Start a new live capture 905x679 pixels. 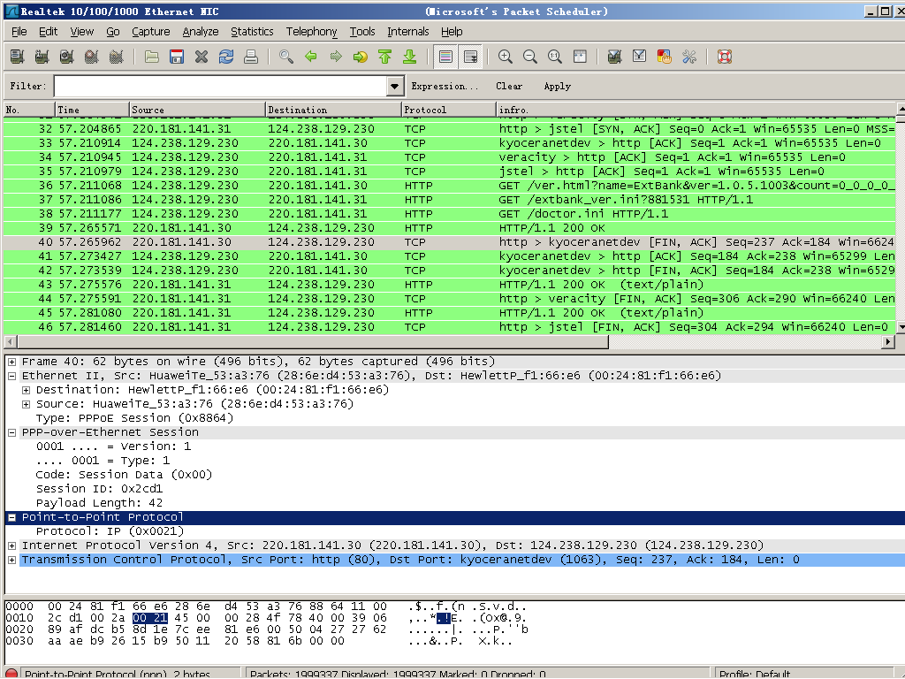coord(67,57)
